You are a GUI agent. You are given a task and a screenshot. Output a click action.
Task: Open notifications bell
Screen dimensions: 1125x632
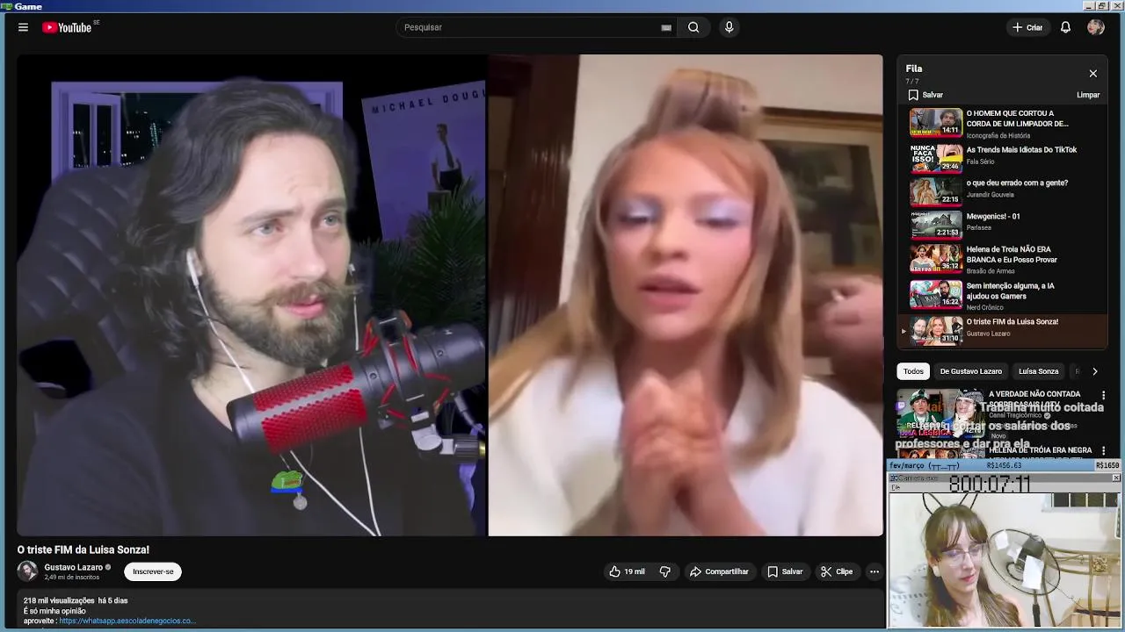(x=1065, y=27)
